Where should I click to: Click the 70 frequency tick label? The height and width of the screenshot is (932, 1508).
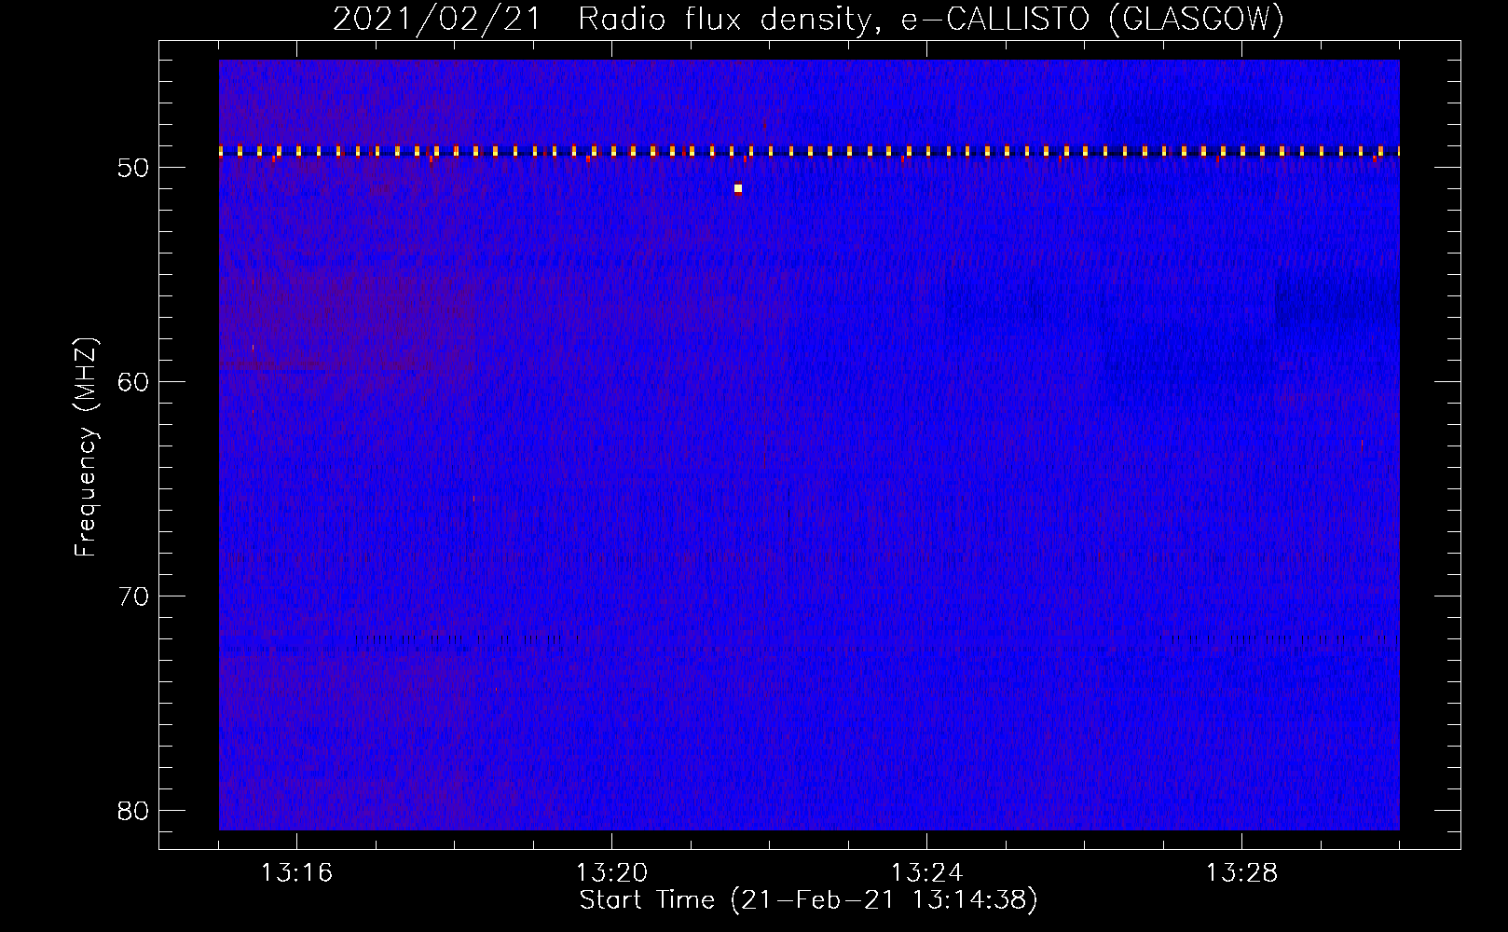134,596
